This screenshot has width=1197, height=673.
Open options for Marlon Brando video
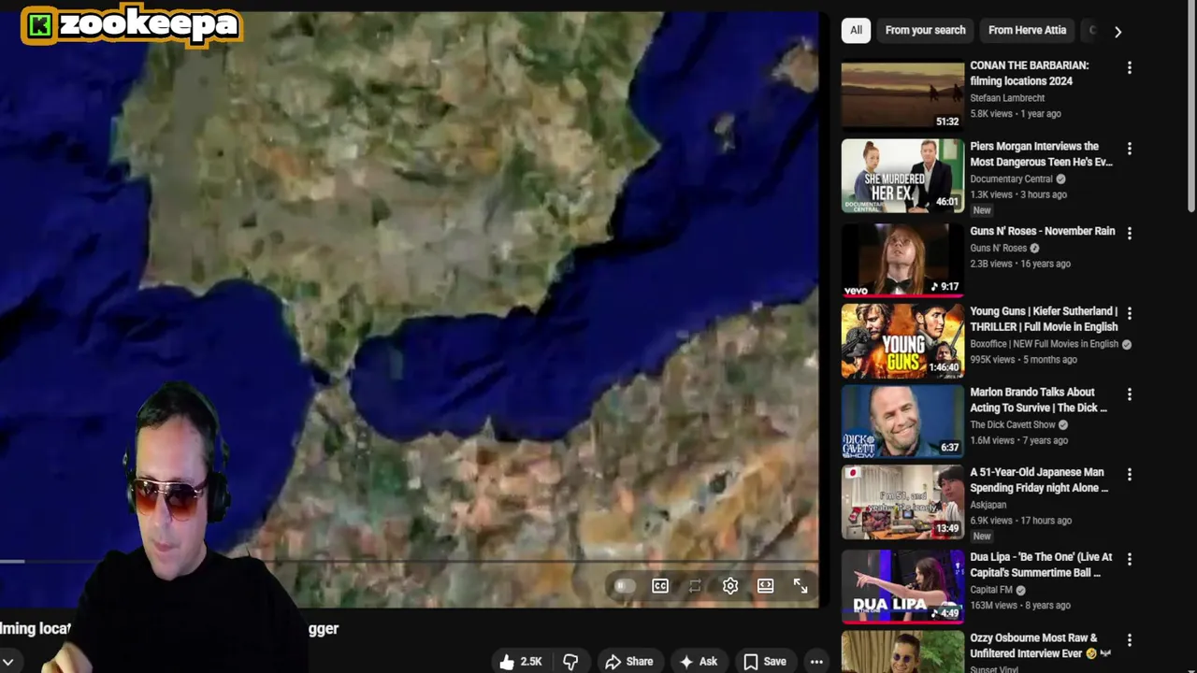[1129, 394]
